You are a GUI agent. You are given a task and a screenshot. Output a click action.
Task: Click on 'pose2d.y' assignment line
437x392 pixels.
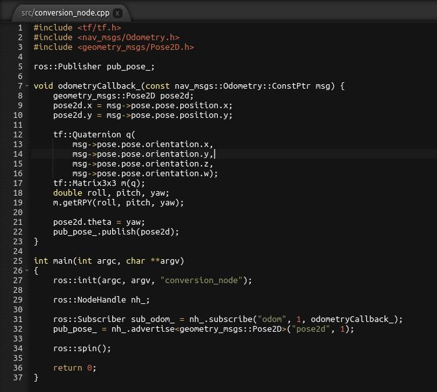143,115
